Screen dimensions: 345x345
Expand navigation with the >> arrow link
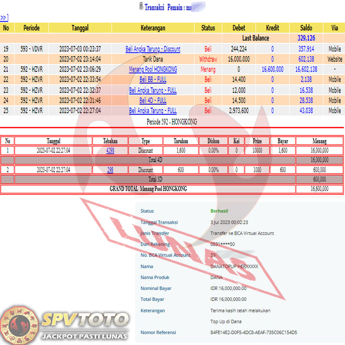(x=4, y=18)
